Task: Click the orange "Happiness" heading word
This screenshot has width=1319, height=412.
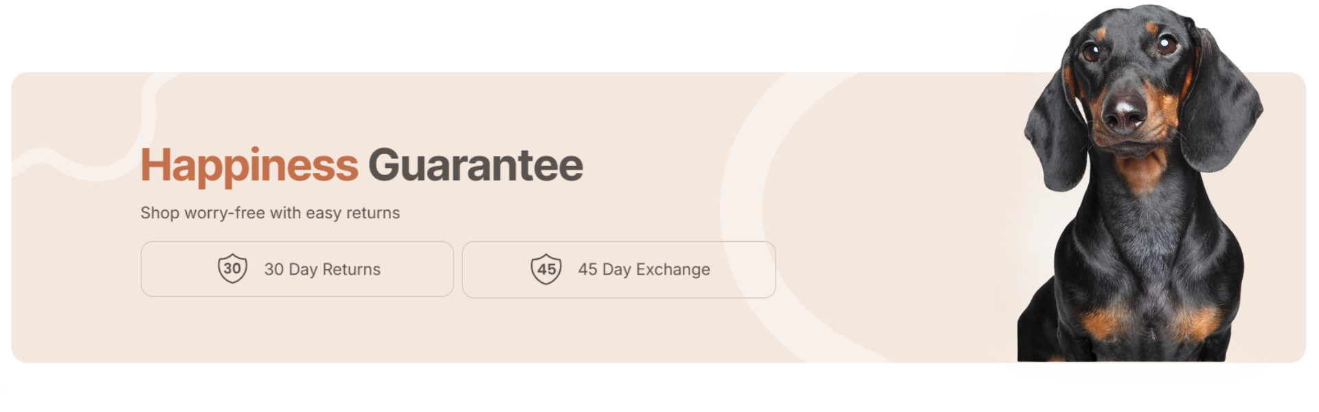Action: click(x=249, y=166)
